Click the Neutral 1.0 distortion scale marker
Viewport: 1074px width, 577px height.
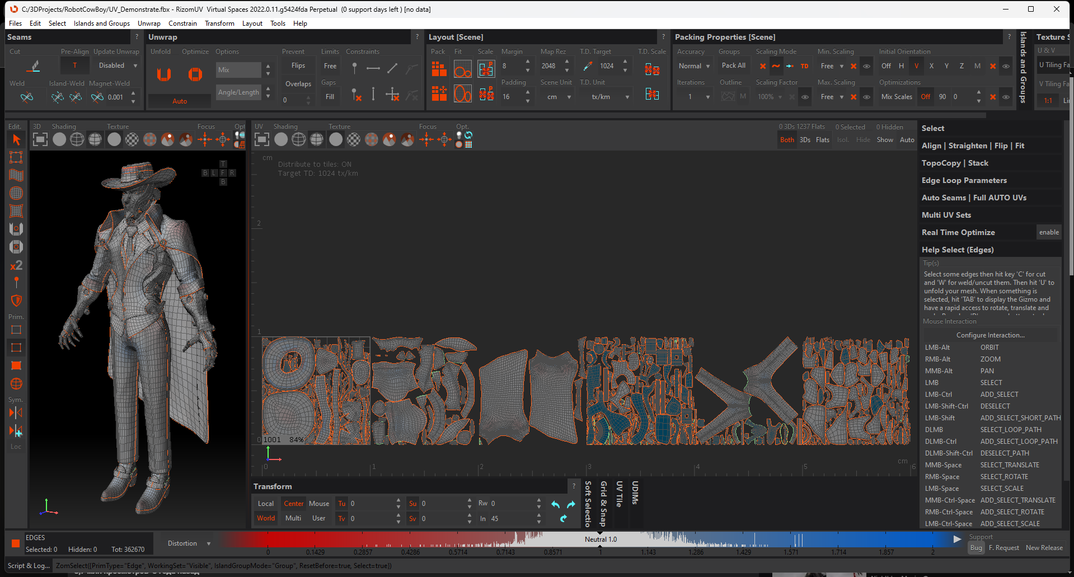pos(601,540)
